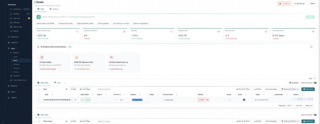Screen dimensions: 320x124
Task: Collapse the Workspace sidebar section
Action: 29,5
